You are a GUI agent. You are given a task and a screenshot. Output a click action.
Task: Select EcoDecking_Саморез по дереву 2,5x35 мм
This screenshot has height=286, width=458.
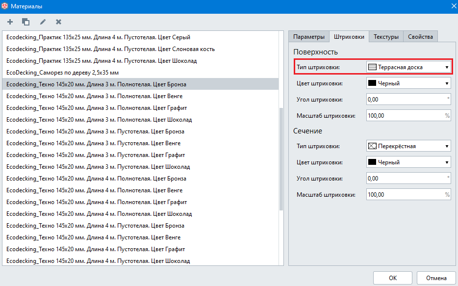click(x=141, y=73)
